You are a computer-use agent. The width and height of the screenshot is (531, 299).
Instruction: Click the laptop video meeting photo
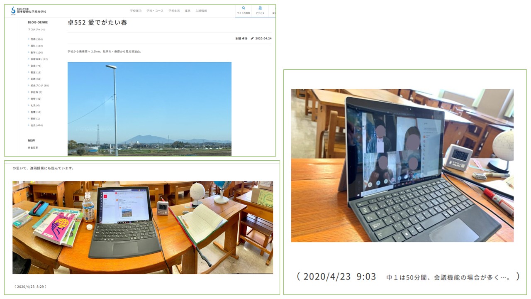pyautogui.click(x=402, y=165)
